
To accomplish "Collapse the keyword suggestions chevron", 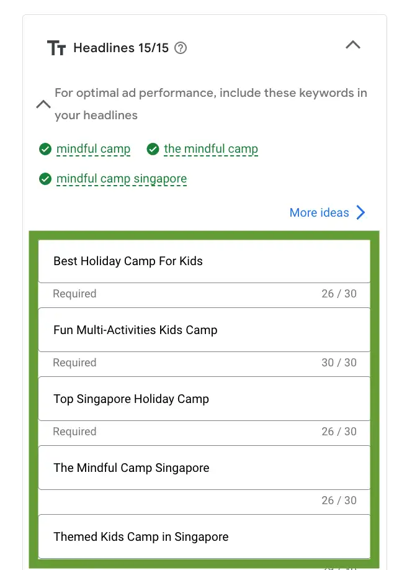I will click(x=43, y=104).
